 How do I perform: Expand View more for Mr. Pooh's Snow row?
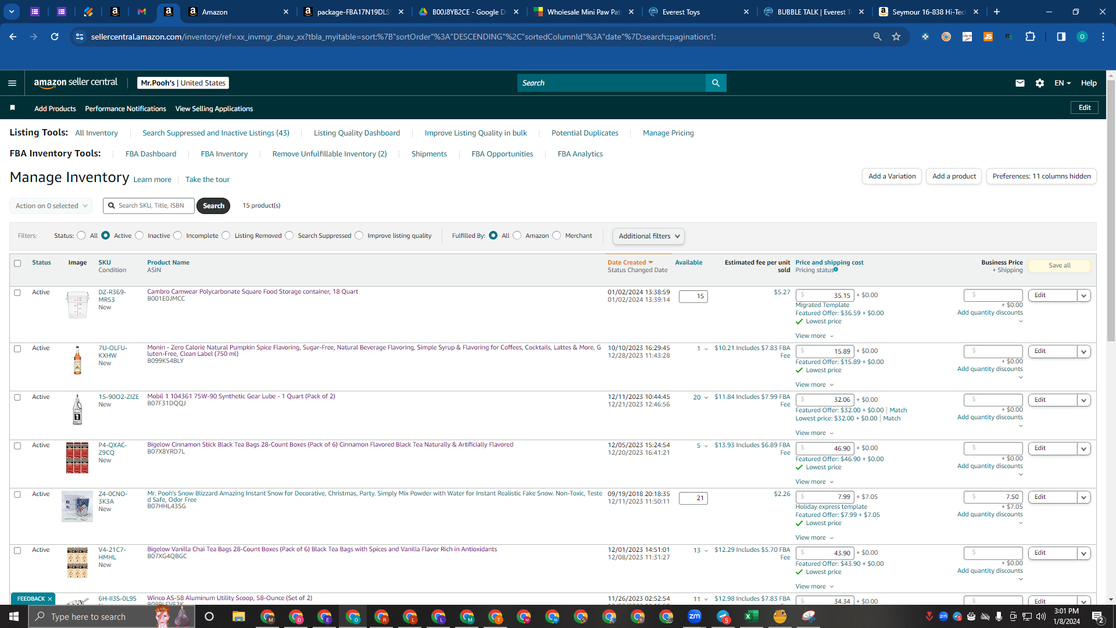814,537
